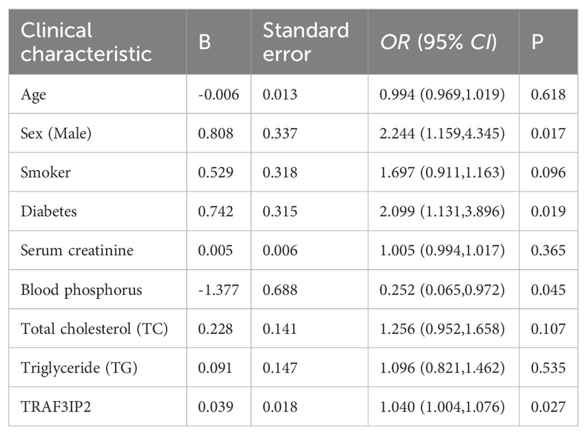Select the Blood phosphorus row label
This screenshot has height=435, width=587.
(x=81, y=290)
